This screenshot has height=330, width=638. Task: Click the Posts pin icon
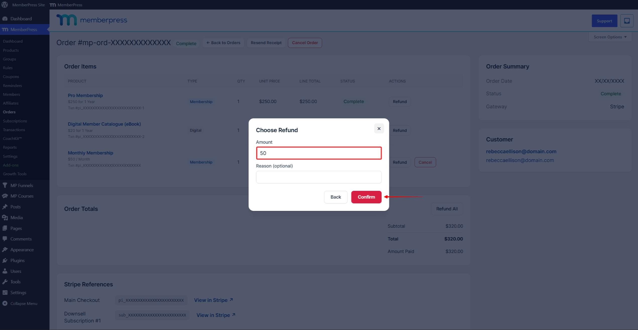[x=5, y=207]
